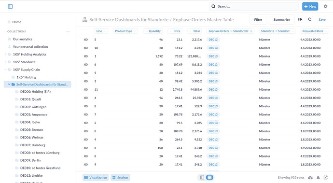The width and height of the screenshot is (333, 183).
Task: Open DE003: Ampenova collection
Action: [x=34, y=114]
